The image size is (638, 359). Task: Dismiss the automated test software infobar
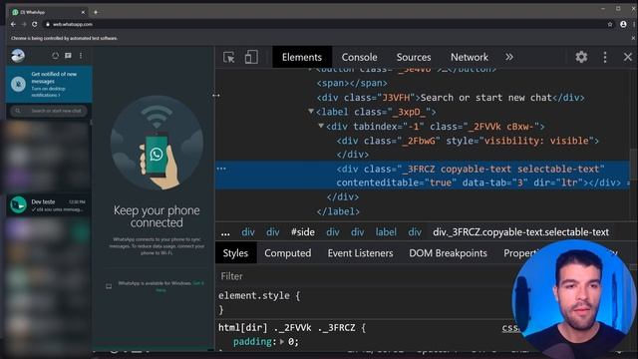coord(633,38)
